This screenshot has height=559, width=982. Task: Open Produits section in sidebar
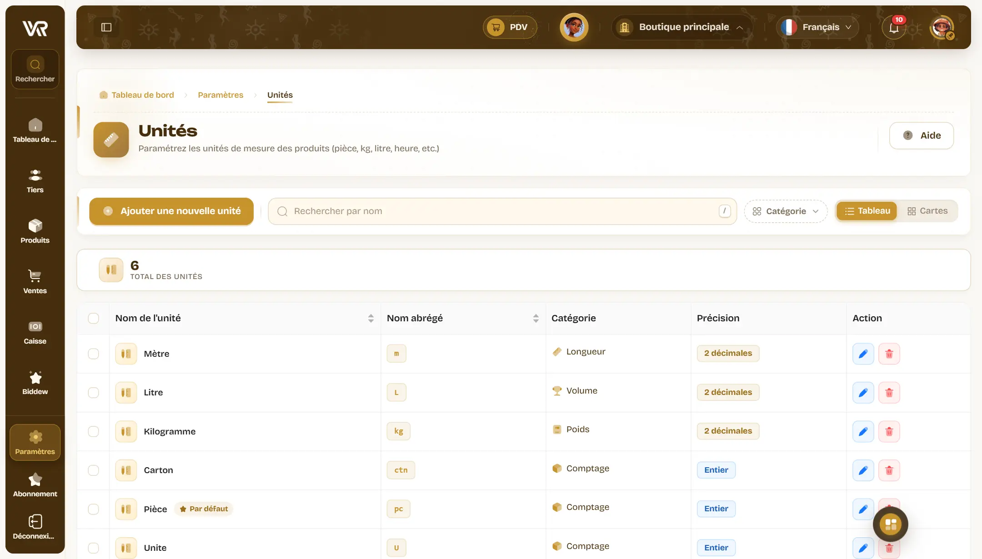click(x=35, y=232)
